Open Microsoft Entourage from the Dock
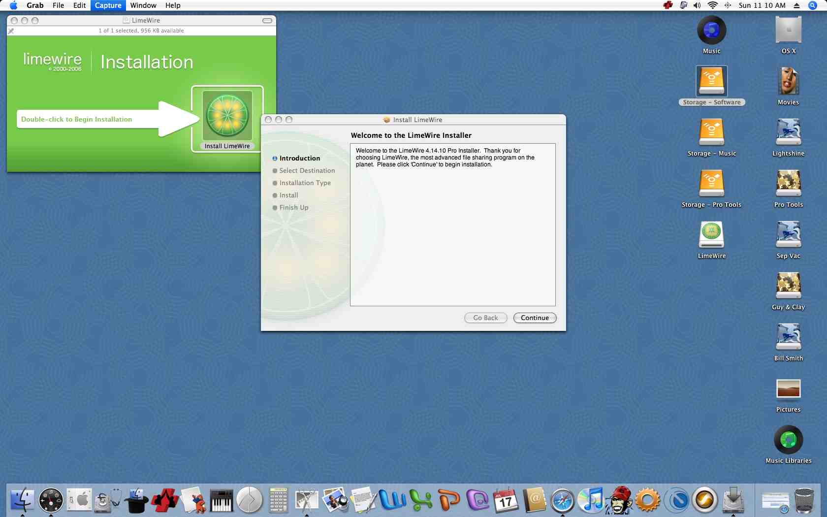Screen dimensions: 827x517 [x=477, y=501]
